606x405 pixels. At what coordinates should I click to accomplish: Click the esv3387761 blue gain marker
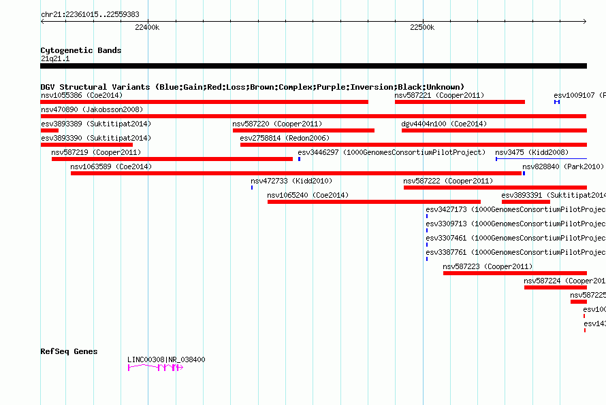click(427, 259)
